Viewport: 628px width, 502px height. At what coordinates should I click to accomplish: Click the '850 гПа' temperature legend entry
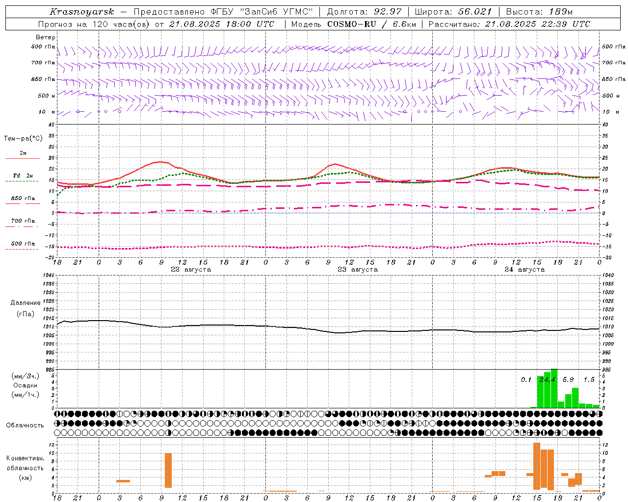23,199
